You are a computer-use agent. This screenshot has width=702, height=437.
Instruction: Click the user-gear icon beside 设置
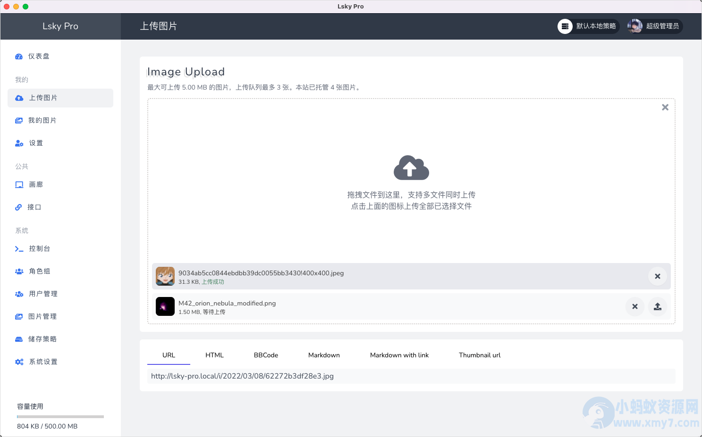pyautogui.click(x=19, y=143)
